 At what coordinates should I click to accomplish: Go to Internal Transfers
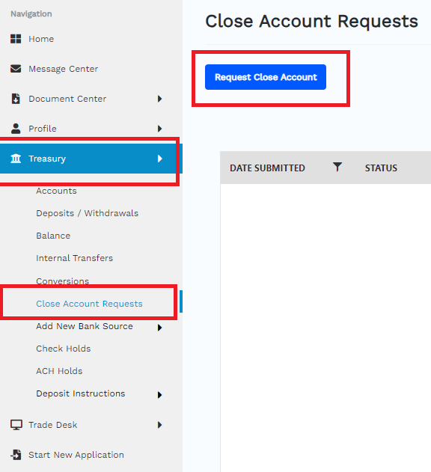[x=74, y=258]
